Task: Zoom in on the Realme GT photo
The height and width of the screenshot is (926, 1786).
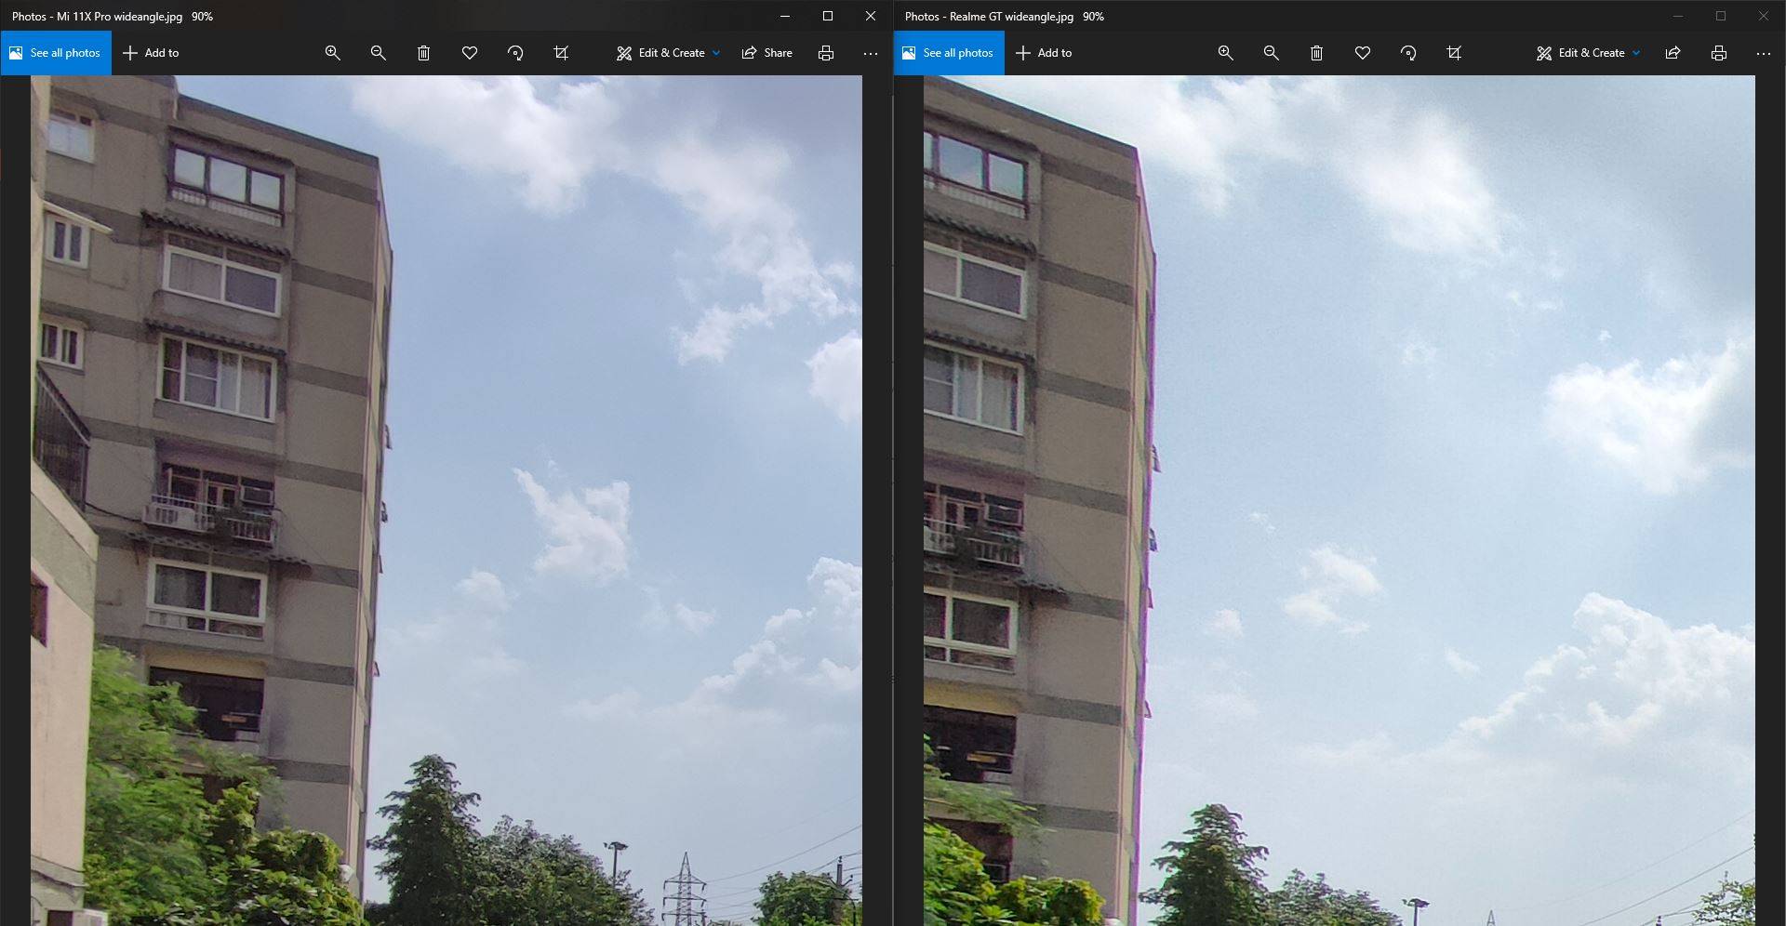Action: [x=1225, y=53]
